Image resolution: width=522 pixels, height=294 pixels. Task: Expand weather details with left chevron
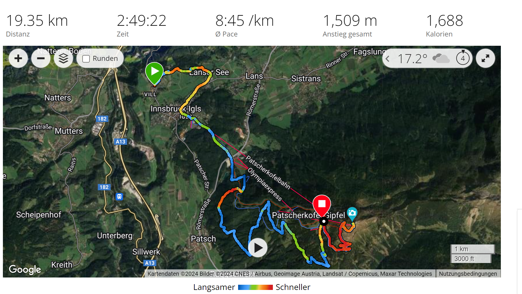click(388, 59)
